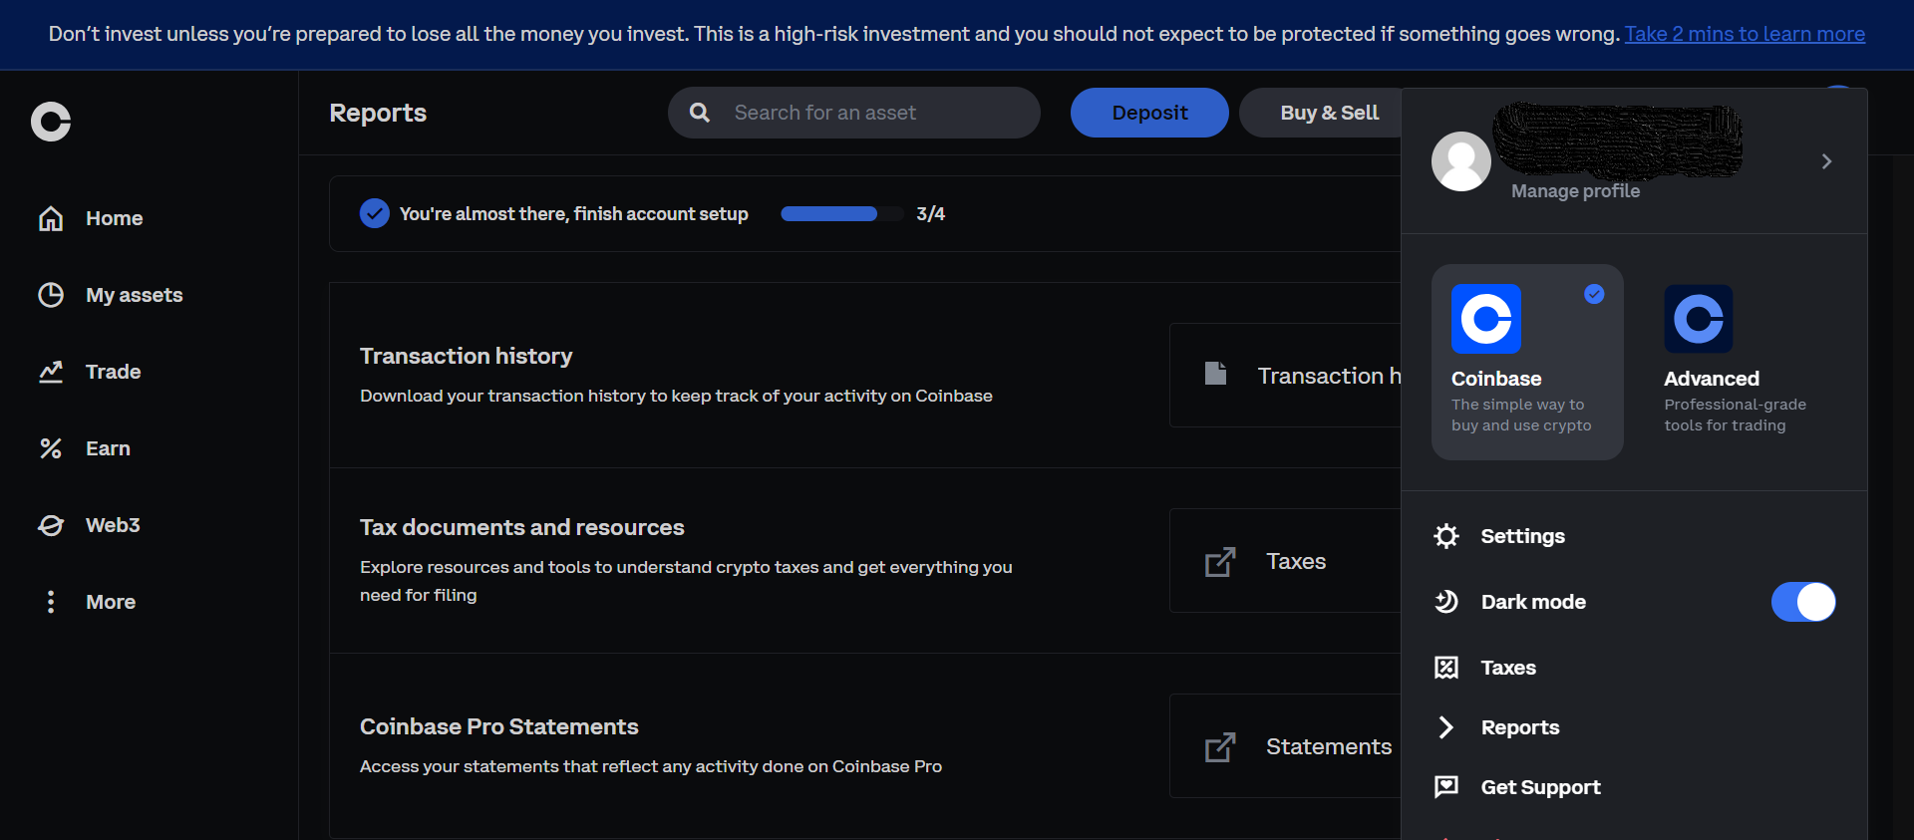Open the Take 2 mins to learn more link
The width and height of the screenshot is (1914, 840).
click(x=1745, y=34)
